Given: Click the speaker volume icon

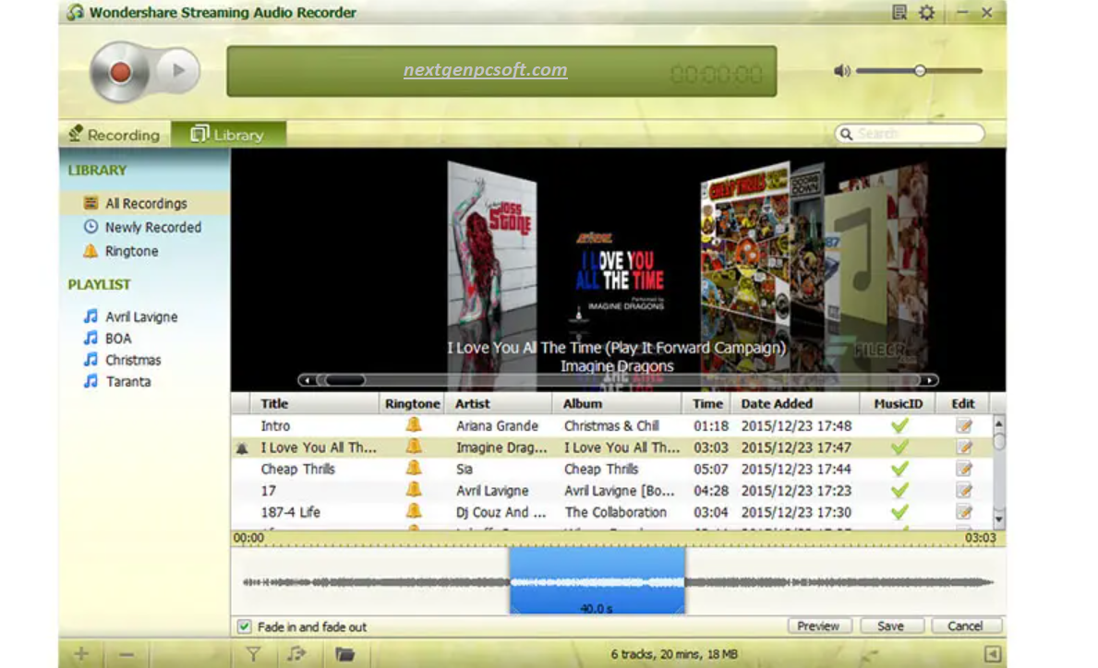Looking at the screenshot, I should tap(841, 69).
